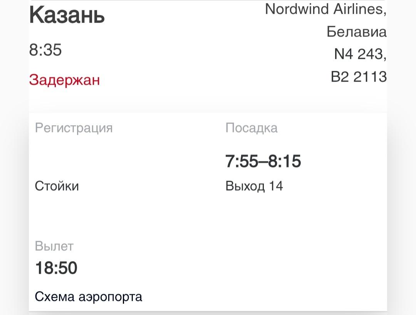Select the new departure time 18:50

pos(56,268)
